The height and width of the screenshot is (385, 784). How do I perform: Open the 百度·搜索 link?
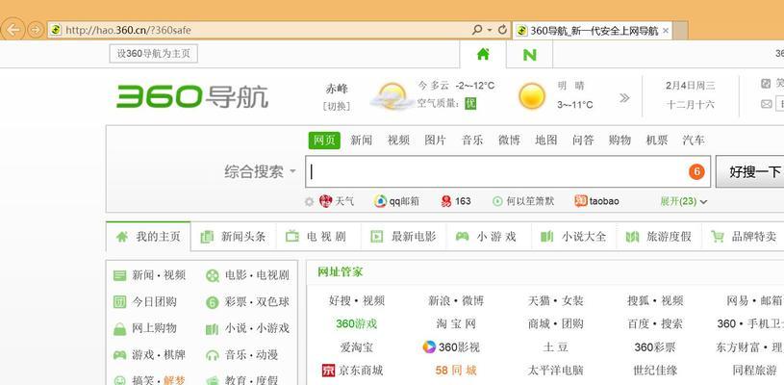[x=655, y=324]
